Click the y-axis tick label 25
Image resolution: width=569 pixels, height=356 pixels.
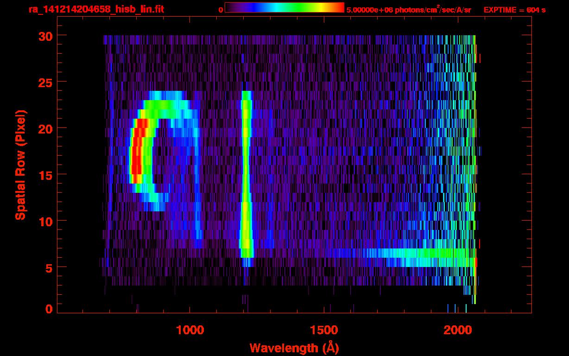pyautogui.click(x=44, y=82)
